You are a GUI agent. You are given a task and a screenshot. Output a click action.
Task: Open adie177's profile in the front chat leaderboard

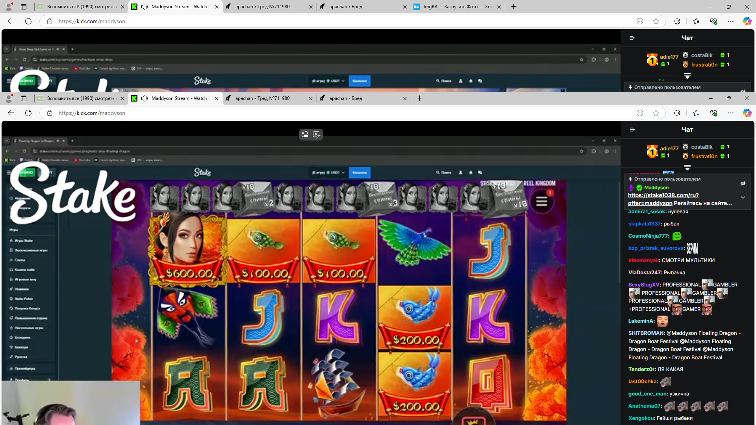point(669,148)
